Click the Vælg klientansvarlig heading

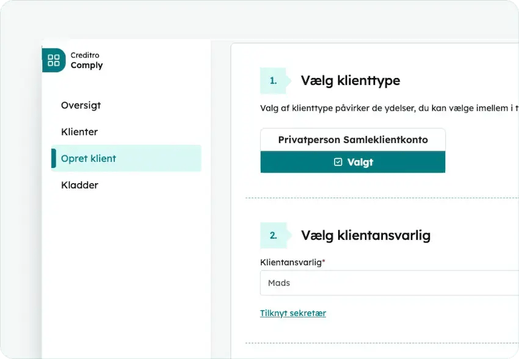366,235
